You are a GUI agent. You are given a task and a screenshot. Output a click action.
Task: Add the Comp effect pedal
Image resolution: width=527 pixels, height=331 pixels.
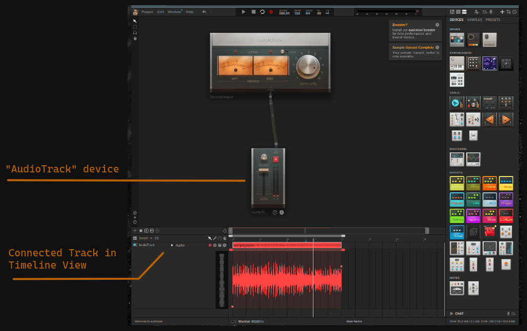[x=473, y=183]
